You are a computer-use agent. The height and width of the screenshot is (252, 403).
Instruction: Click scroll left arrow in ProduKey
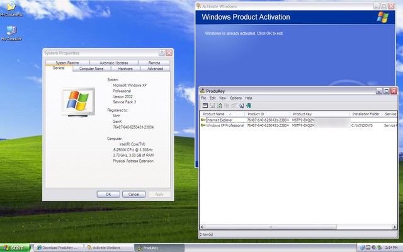coord(202,227)
